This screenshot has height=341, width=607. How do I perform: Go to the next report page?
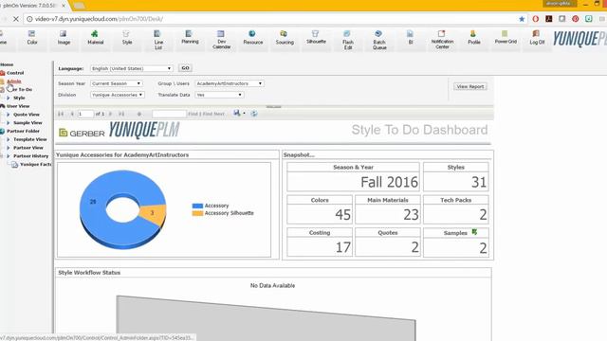point(110,114)
